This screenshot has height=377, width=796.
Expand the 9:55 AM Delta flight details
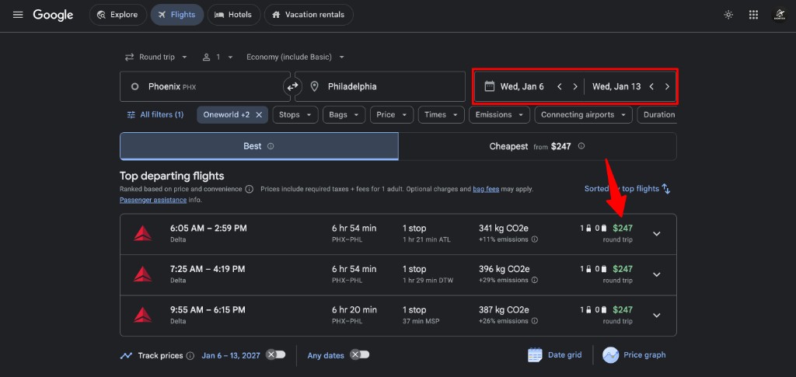656,315
